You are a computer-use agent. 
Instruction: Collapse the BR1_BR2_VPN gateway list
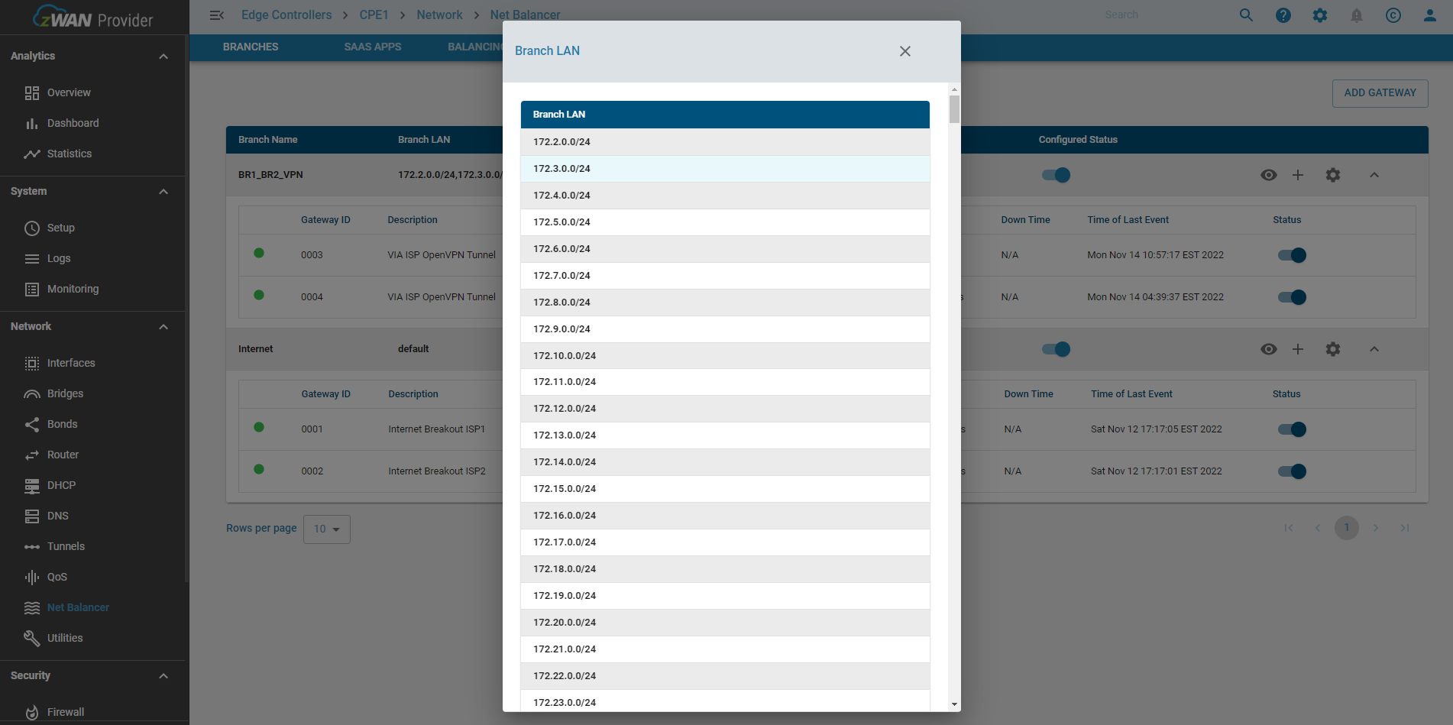coord(1374,175)
